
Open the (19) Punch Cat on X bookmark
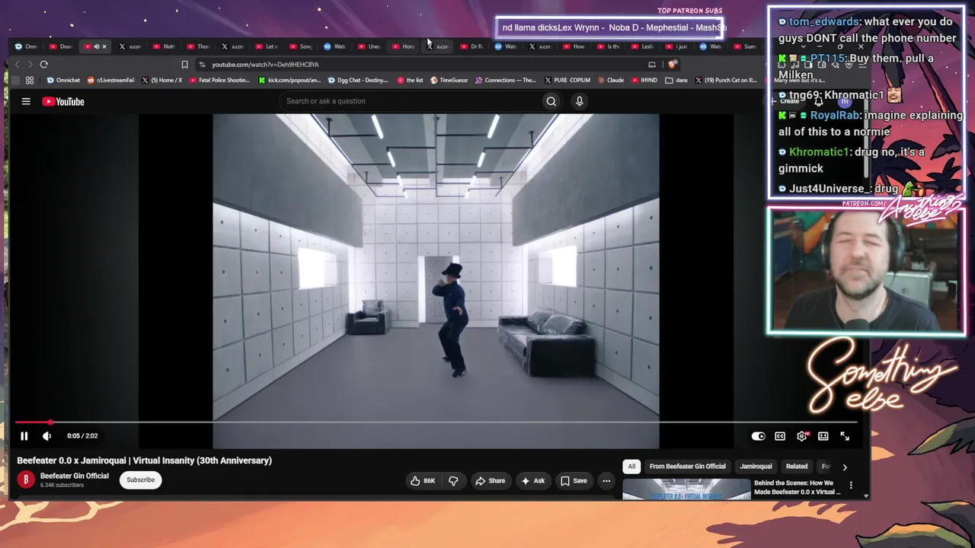[726, 80]
